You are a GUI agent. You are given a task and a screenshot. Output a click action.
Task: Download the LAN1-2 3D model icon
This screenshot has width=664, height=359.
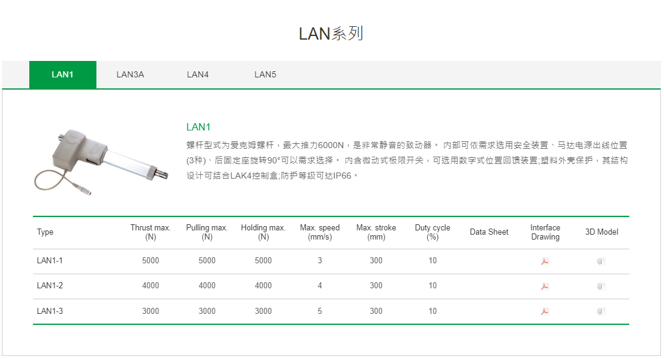coord(601,286)
